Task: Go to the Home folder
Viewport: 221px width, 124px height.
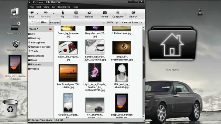Action: pyautogui.click(x=105, y=14)
